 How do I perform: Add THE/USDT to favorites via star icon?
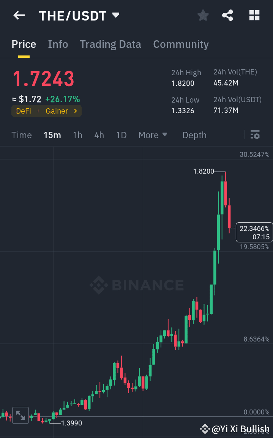click(x=203, y=15)
